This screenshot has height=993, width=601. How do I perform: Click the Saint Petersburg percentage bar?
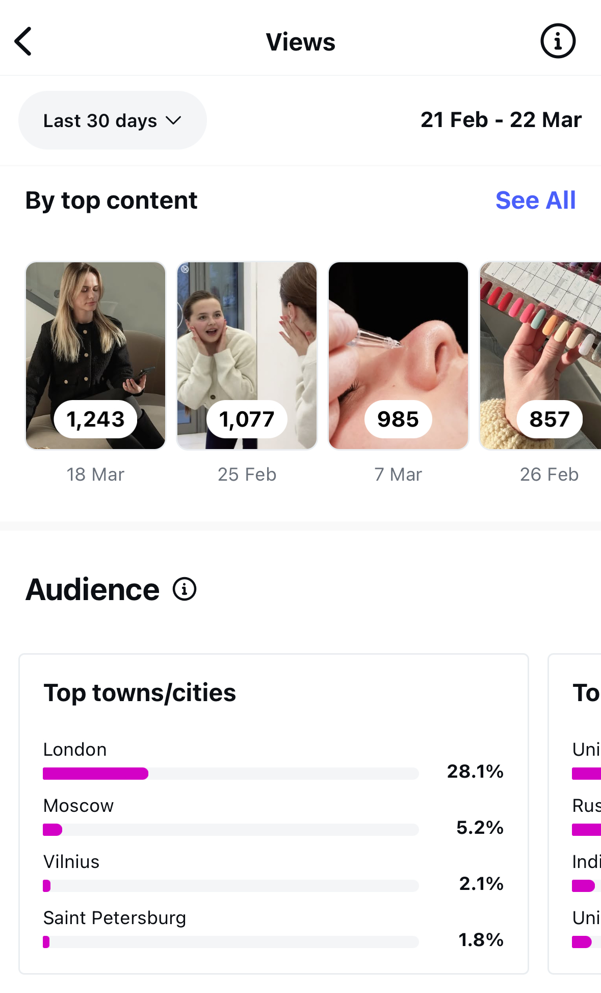pyautogui.click(x=230, y=942)
